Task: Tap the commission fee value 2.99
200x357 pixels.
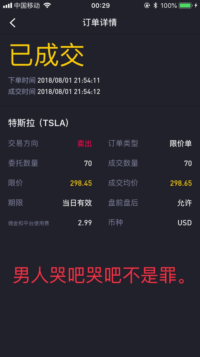Action: click(85, 223)
